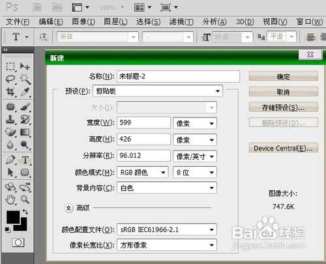This screenshot has height=264, width=326.
Task: Open the sRGB IEC61966-2.1 color profile dropdown
Action: 167,229
